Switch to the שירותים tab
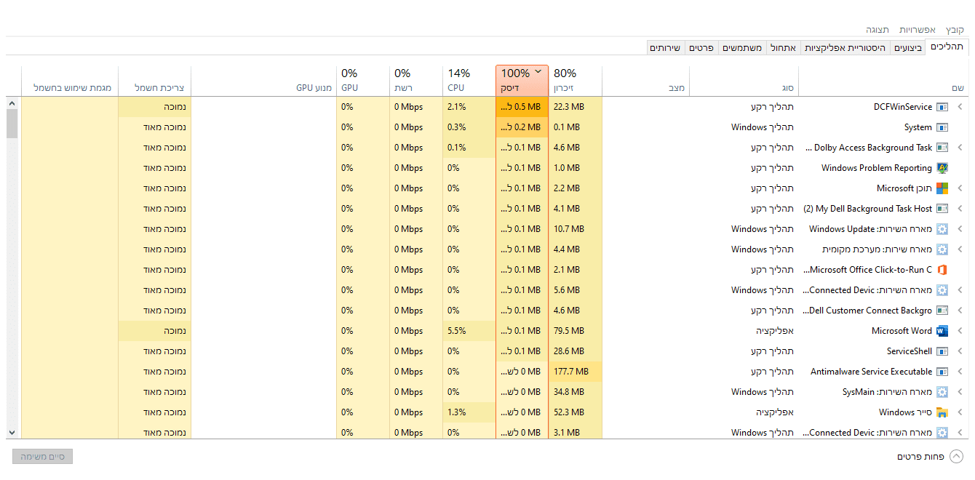The width and height of the screenshot is (975, 480). click(665, 48)
